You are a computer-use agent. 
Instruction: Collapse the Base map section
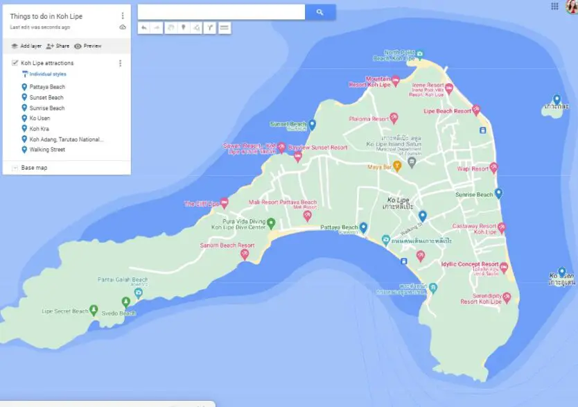click(x=15, y=166)
